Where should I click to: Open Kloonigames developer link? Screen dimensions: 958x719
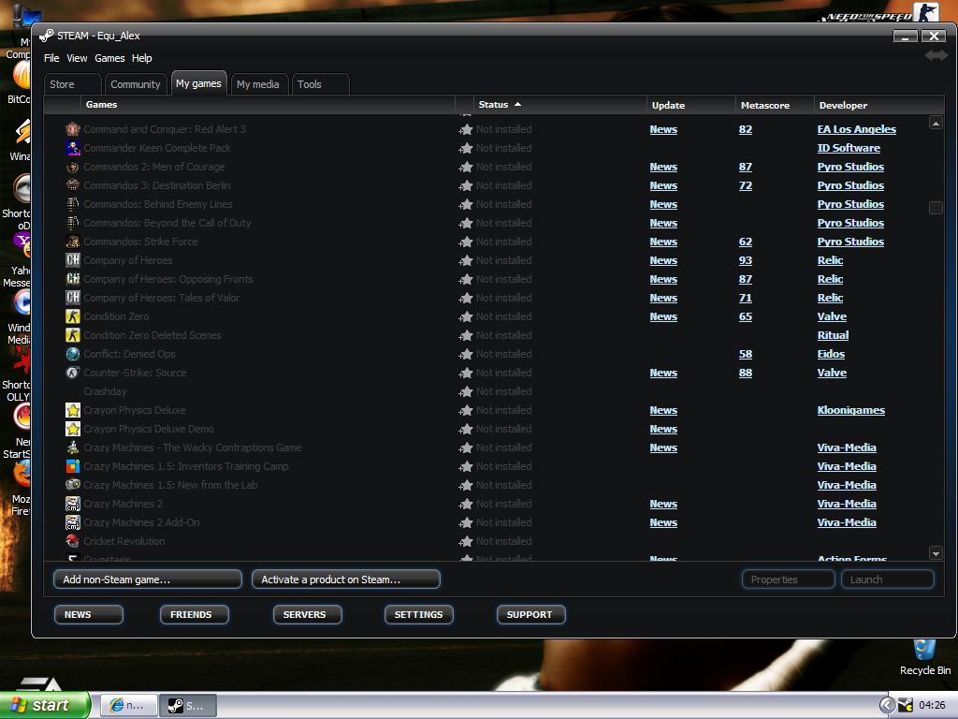pyautogui.click(x=850, y=410)
